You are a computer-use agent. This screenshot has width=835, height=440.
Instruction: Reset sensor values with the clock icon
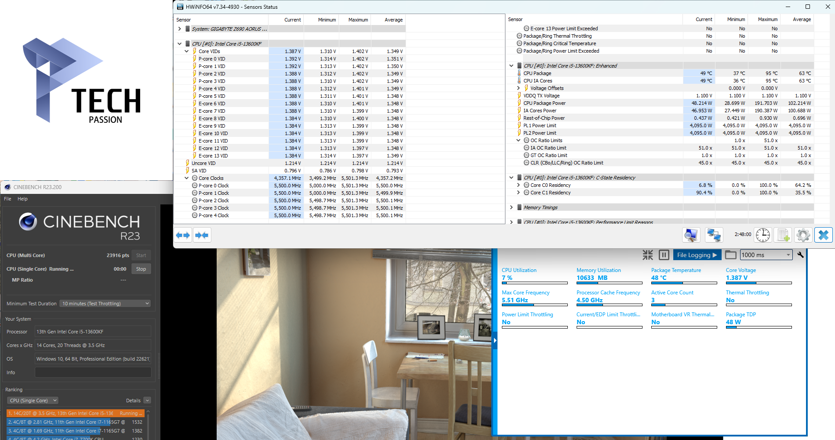763,235
